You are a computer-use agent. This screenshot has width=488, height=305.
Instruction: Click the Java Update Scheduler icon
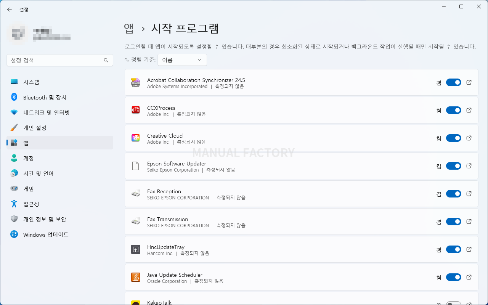click(136, 277)
